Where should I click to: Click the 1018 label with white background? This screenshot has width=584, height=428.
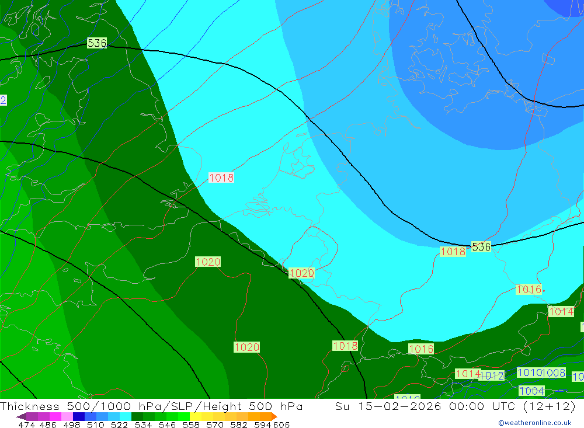[221, 178]
